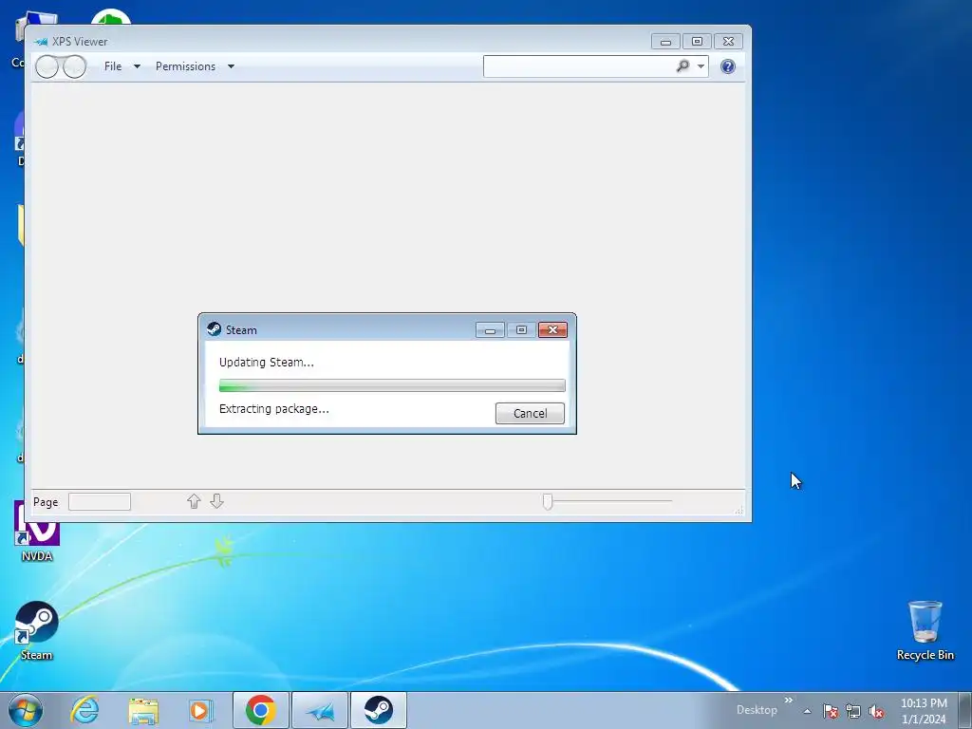Open XPS Viewer help icon

click(x=728, y=66)
